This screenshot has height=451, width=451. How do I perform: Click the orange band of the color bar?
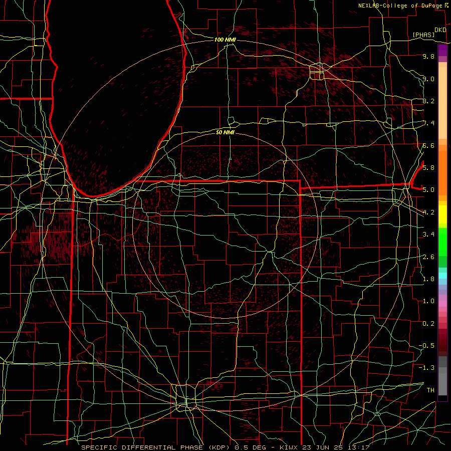[442, 173]
